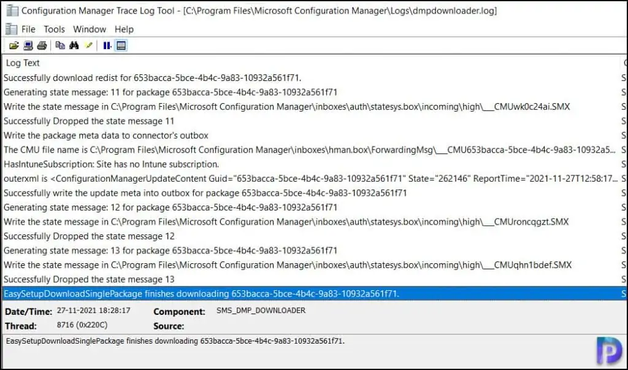The height and width of the screenshot is (370, 628).
Task: Click the Open on Server icon
Action: 28,45
